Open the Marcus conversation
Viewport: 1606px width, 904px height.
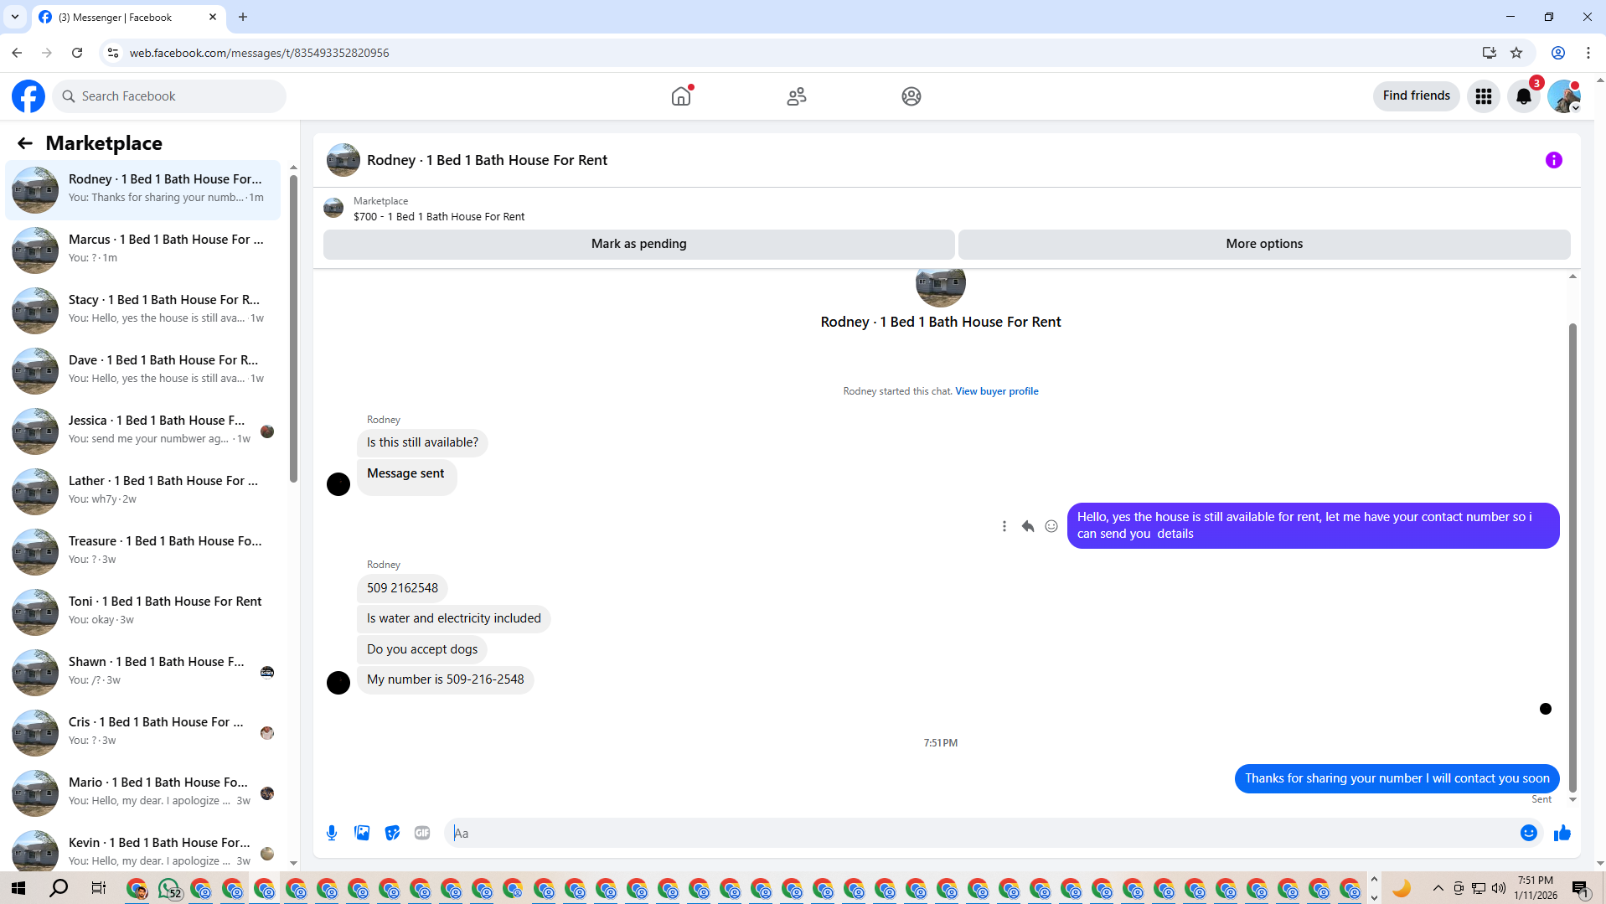click(143, 251)
